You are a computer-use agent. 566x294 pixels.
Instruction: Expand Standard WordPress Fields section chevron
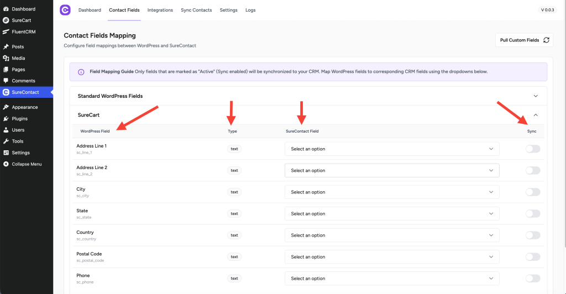536,96
